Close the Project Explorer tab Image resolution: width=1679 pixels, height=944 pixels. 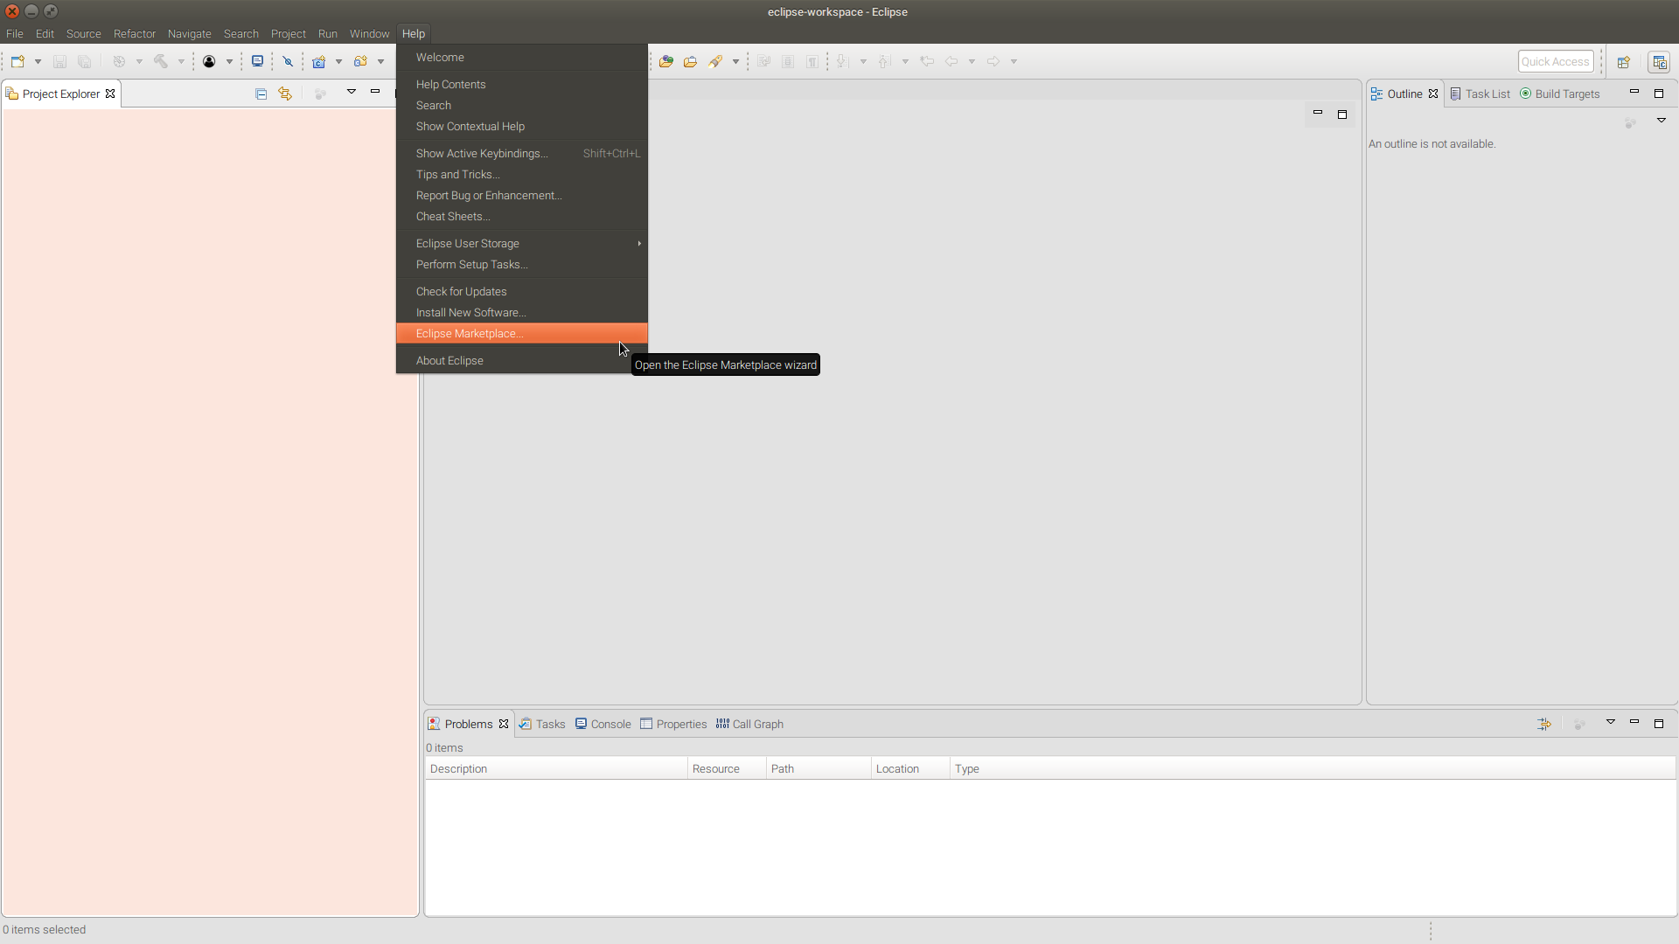[110, 94]
